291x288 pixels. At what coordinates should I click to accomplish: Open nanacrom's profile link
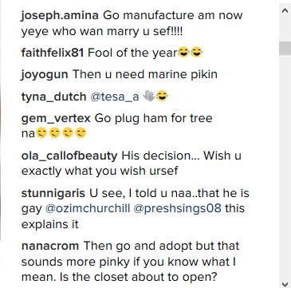tap(50, 246)
